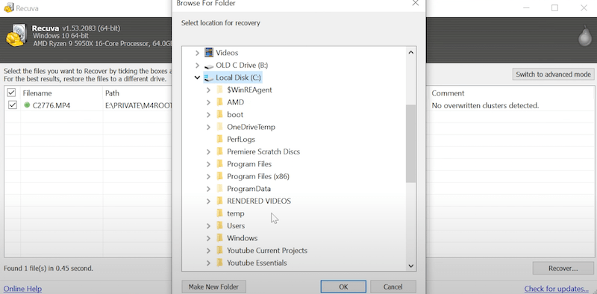The width and height of the screenshot is (597, 294).
Task: Click the Local Disk (C:) drive icon
Action: pyautogui.click(x=209, y=78)
